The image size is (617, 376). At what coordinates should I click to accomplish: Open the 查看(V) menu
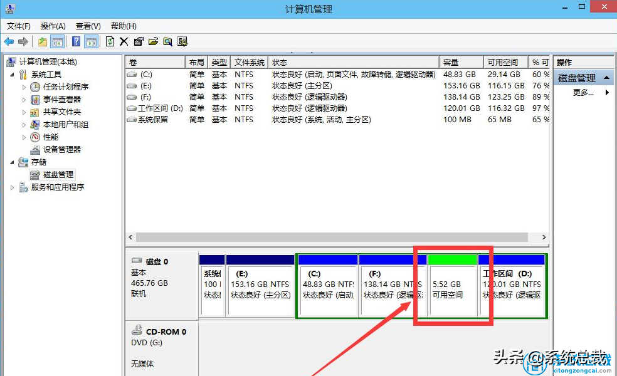[x=88, y=26]
